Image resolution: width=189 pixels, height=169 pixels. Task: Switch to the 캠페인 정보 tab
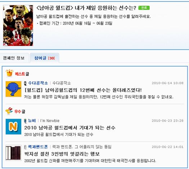pyautogui.click(x=14, y=58)
